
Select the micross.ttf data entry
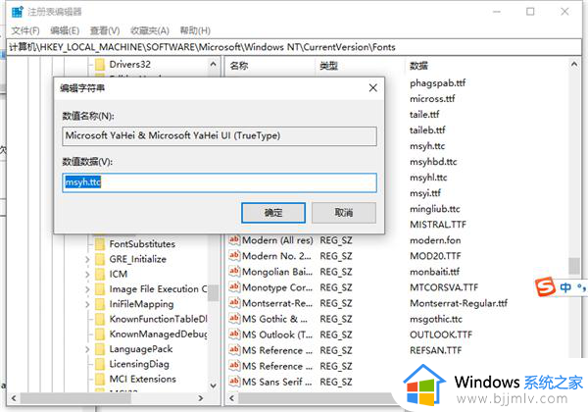[432, 99]
